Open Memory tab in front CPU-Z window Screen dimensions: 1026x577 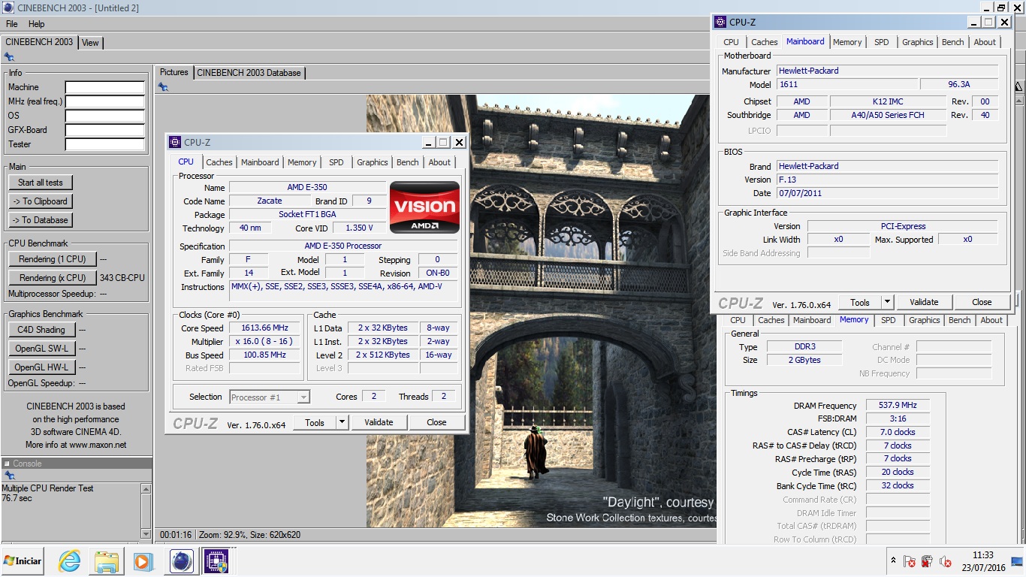coord(302,162)
